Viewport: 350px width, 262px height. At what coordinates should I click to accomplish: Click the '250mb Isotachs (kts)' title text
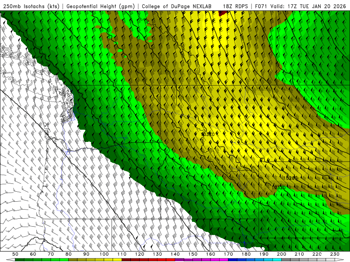pos(31,6)
